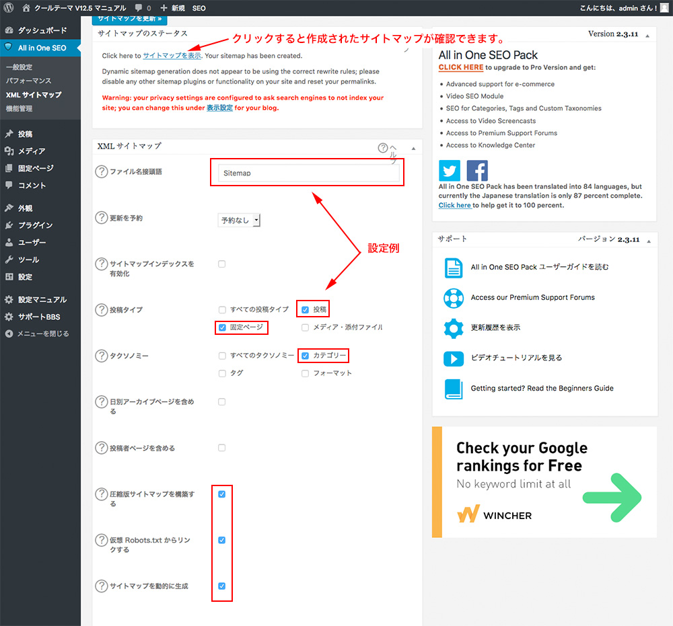Click the user guide document icon
This screenshot has height=626, width=673.
pyautogui.click(x=453, y=268)
